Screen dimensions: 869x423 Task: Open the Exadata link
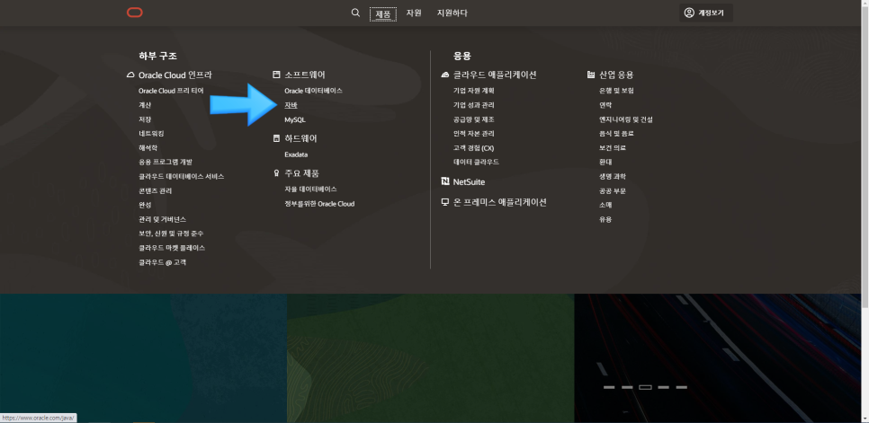coord(296,154)
